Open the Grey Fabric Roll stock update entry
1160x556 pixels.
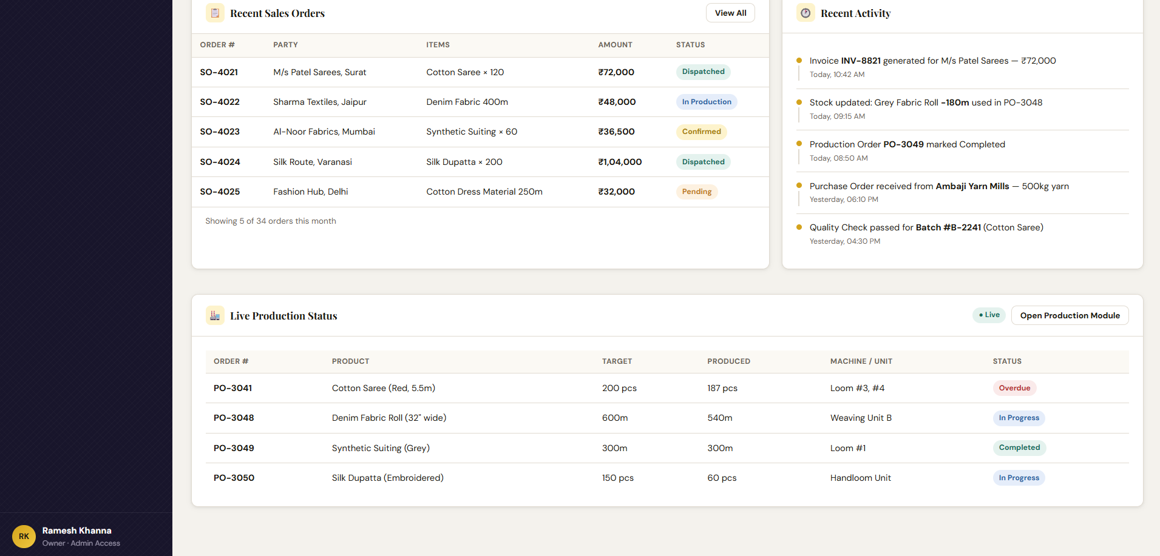[963, 109]
